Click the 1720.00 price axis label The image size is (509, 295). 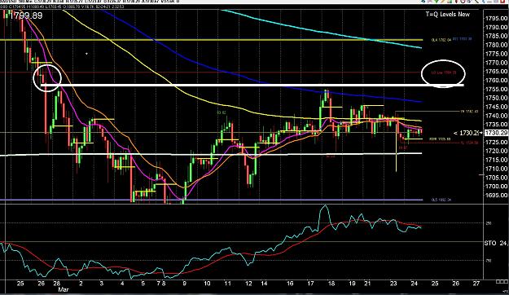496,151
